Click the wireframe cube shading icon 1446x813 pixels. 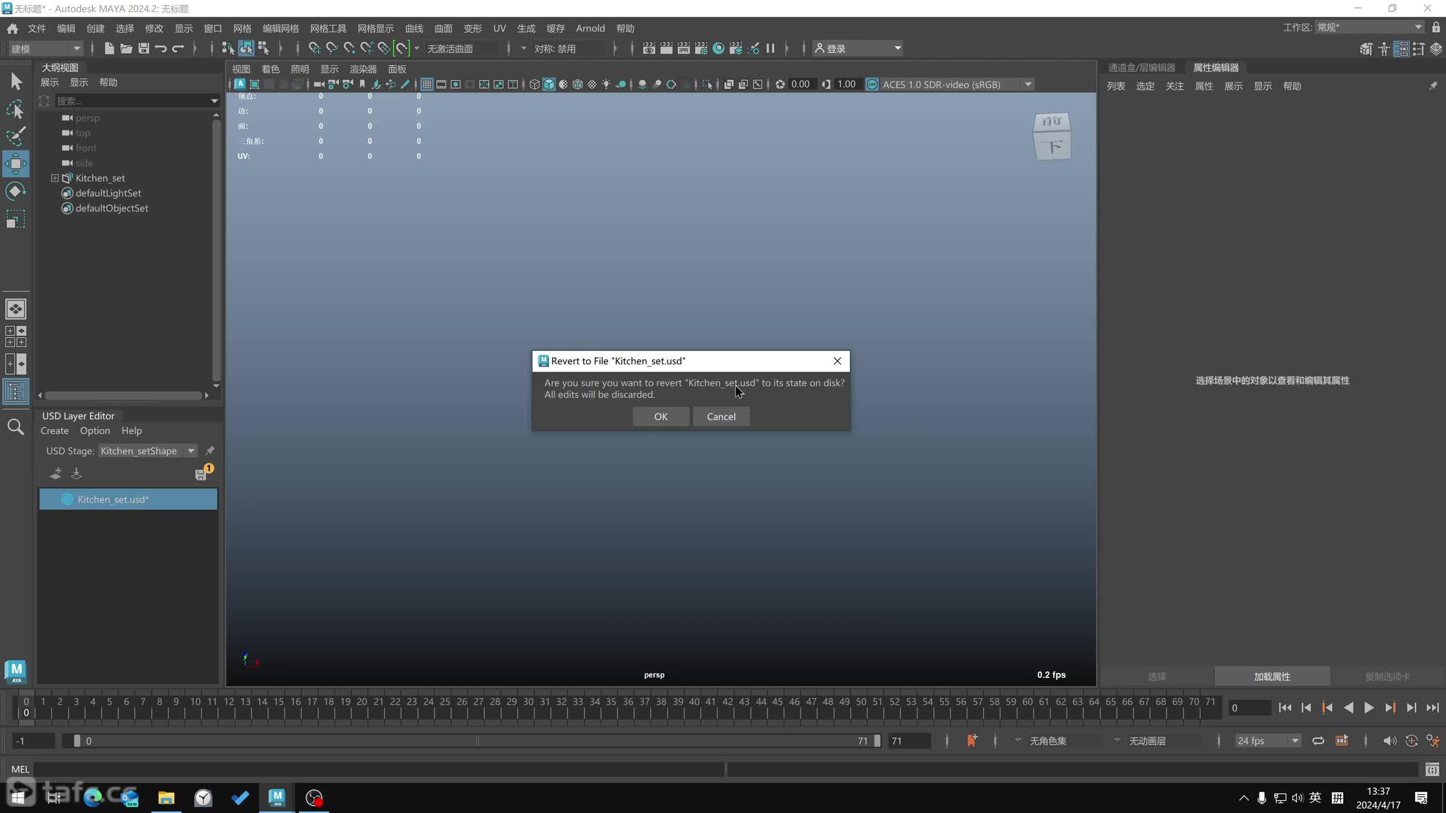pyautogui.click(x=534, y=85)
